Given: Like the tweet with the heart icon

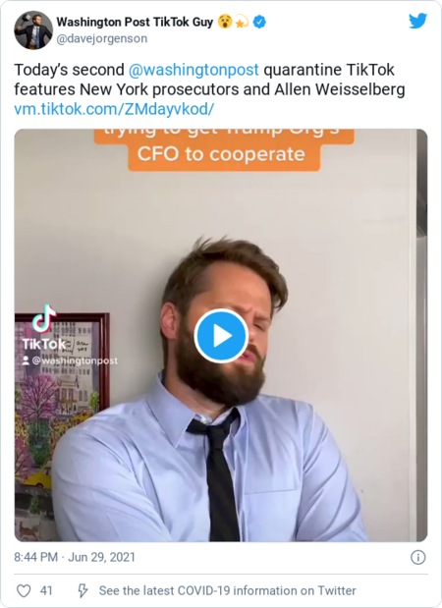Looking at the screenshot, I should coord(24,590).
